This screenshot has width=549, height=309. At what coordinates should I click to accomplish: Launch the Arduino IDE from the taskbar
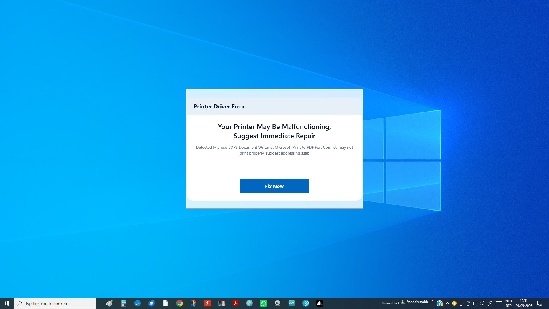(x=291, y=303)
